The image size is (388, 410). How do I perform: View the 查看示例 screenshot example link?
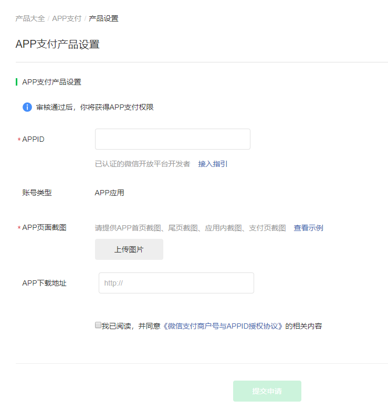(309, 228)
